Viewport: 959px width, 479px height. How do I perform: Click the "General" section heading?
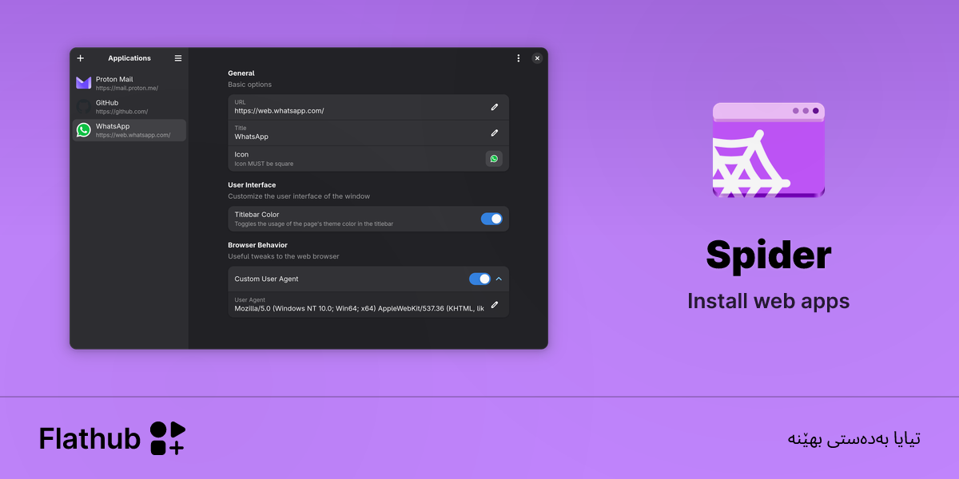[x=241, y=73]
